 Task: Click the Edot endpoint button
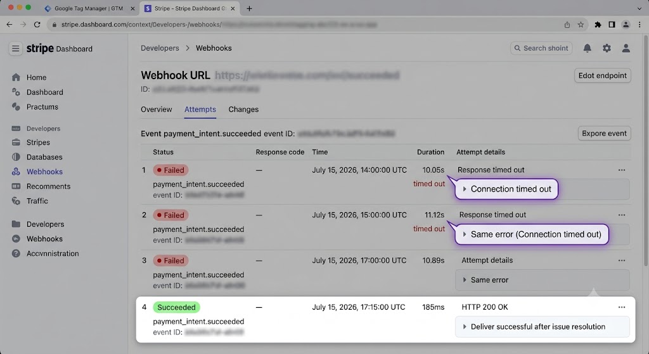click(x=602, y=76)
